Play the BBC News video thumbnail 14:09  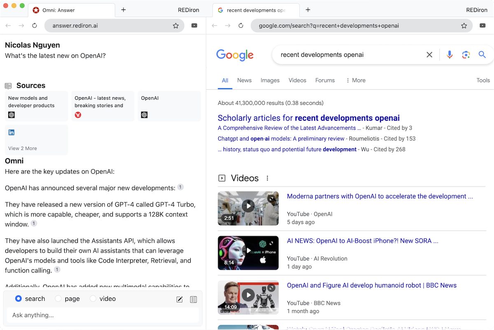coord(248,297)
